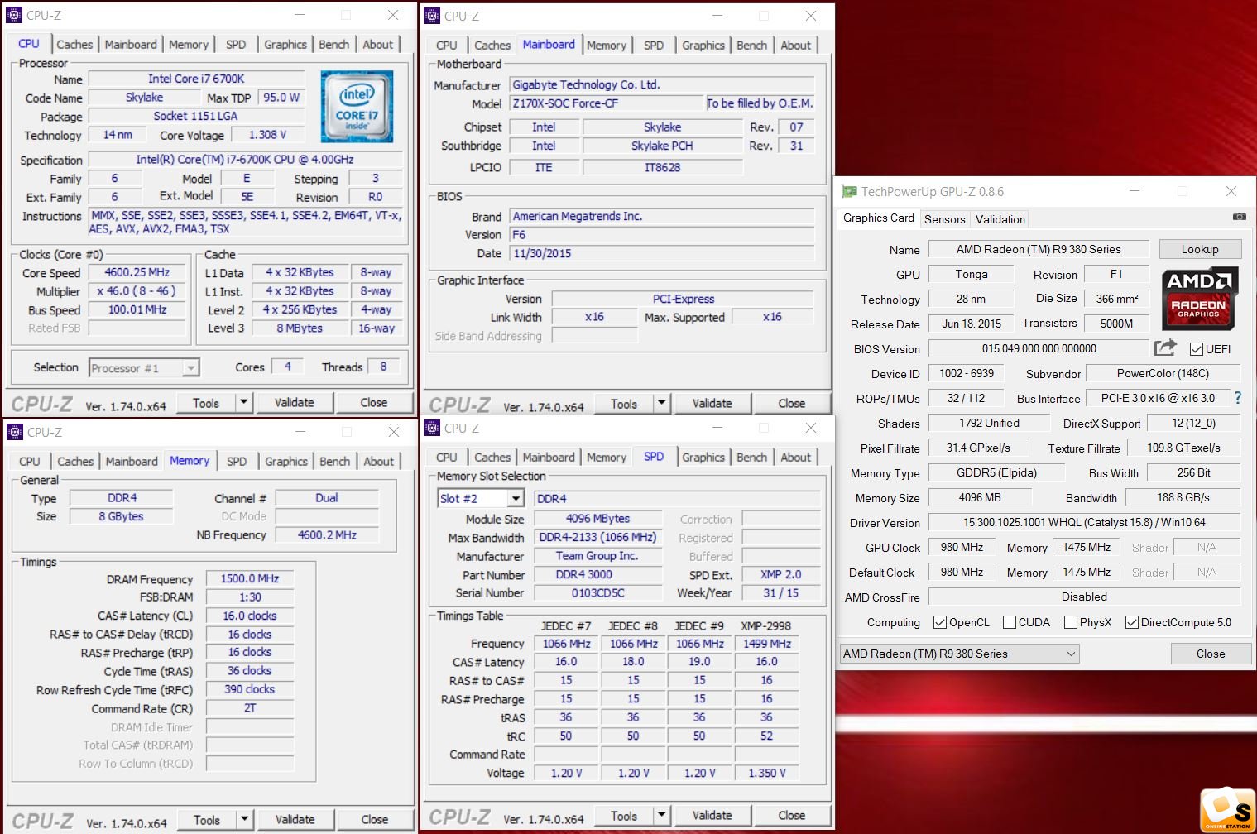Click Validate in the Mainboard window
1257x834 pixels.
(712, 404)
